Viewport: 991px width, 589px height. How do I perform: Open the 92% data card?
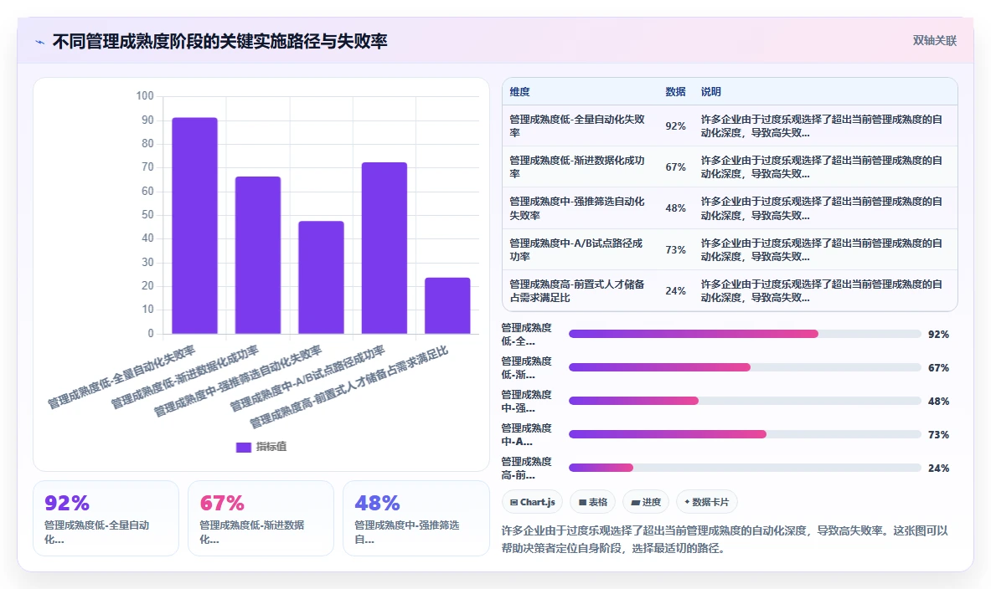[x=106, y=518]
